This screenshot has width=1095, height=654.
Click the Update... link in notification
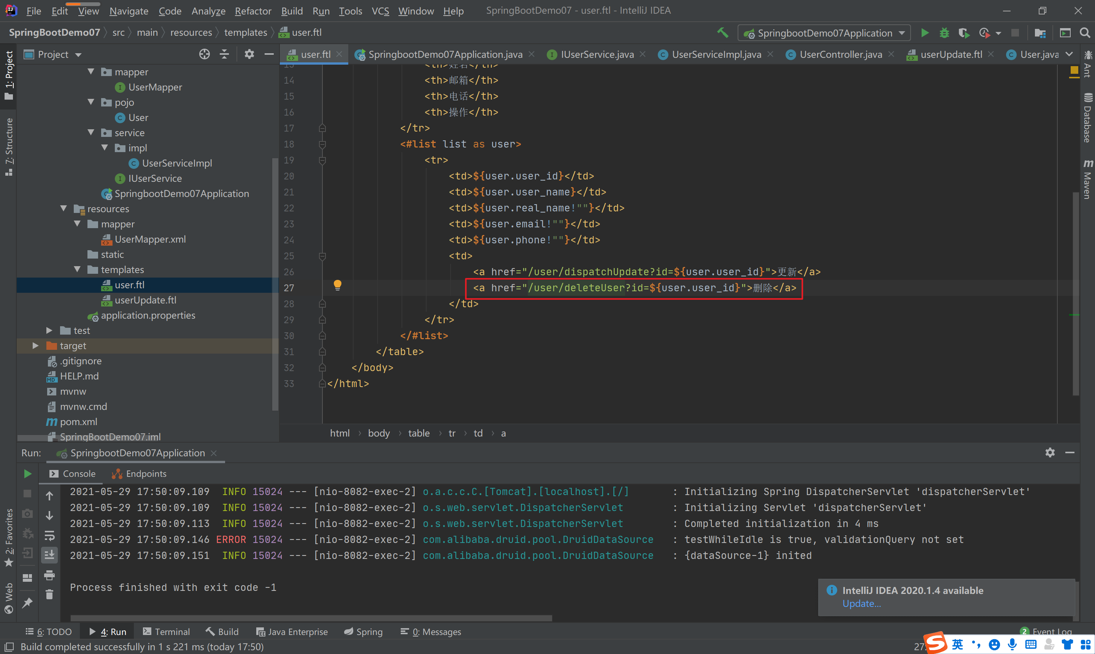click(861, 603)
